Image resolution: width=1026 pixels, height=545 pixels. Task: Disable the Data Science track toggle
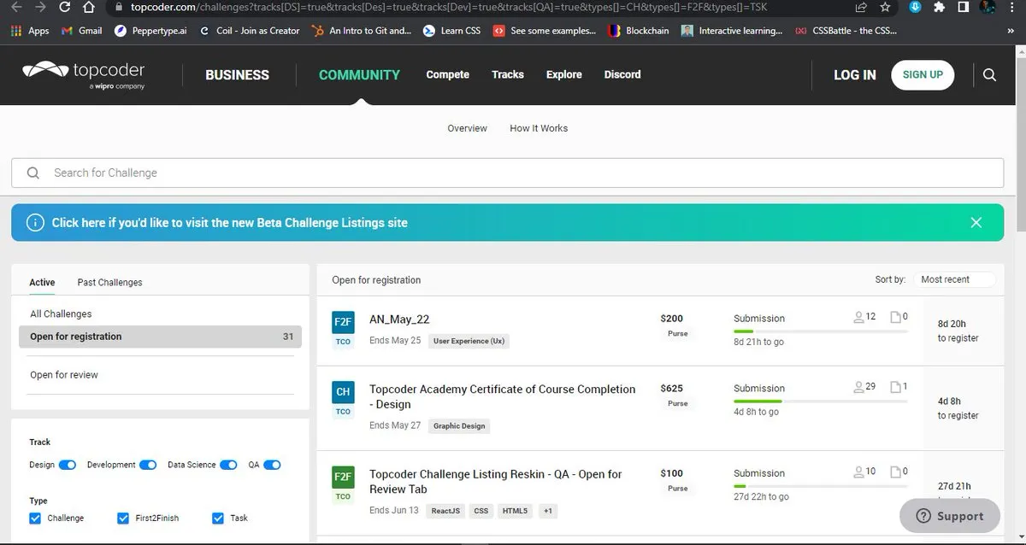[228, 465]
